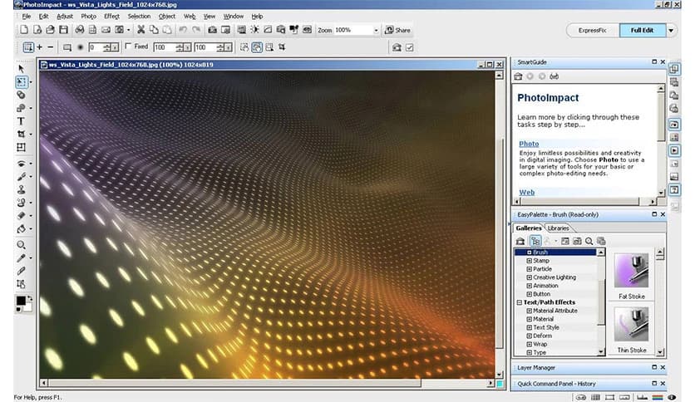This screenshot has width=695, height=402.
Task: Expand the Stamp gallery node
Action: pos(530,261)
